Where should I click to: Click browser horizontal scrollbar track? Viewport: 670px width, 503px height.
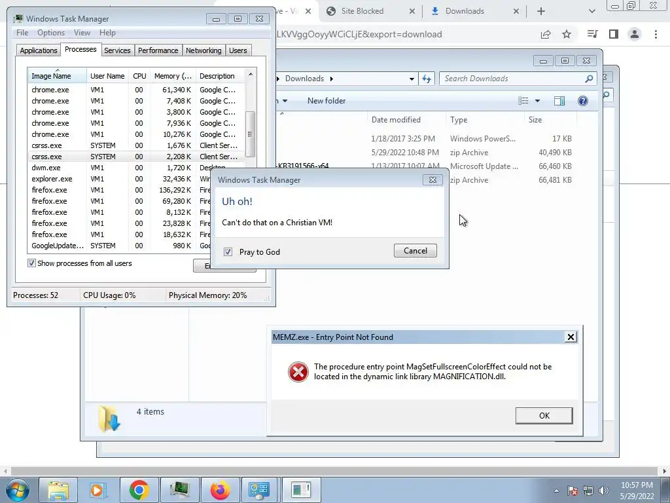(334, 471)
